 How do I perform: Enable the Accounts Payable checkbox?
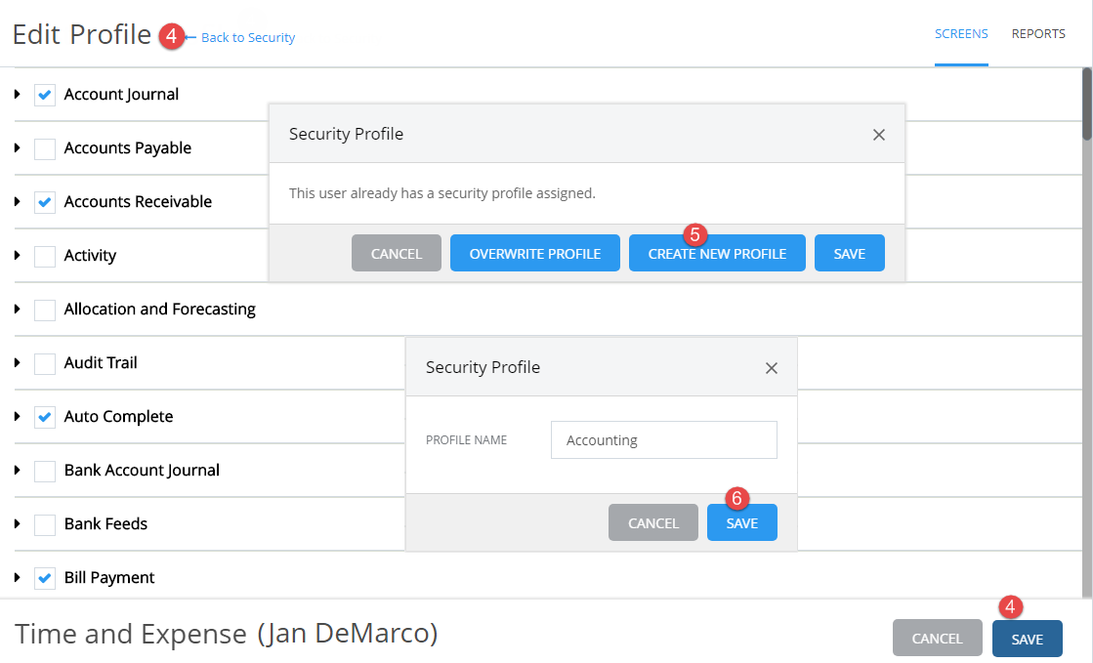coord(45,148)
